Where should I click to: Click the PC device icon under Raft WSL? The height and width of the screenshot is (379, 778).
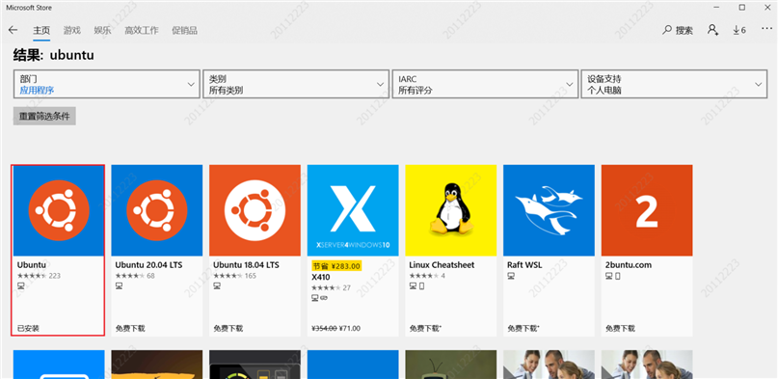pos(511,276)
